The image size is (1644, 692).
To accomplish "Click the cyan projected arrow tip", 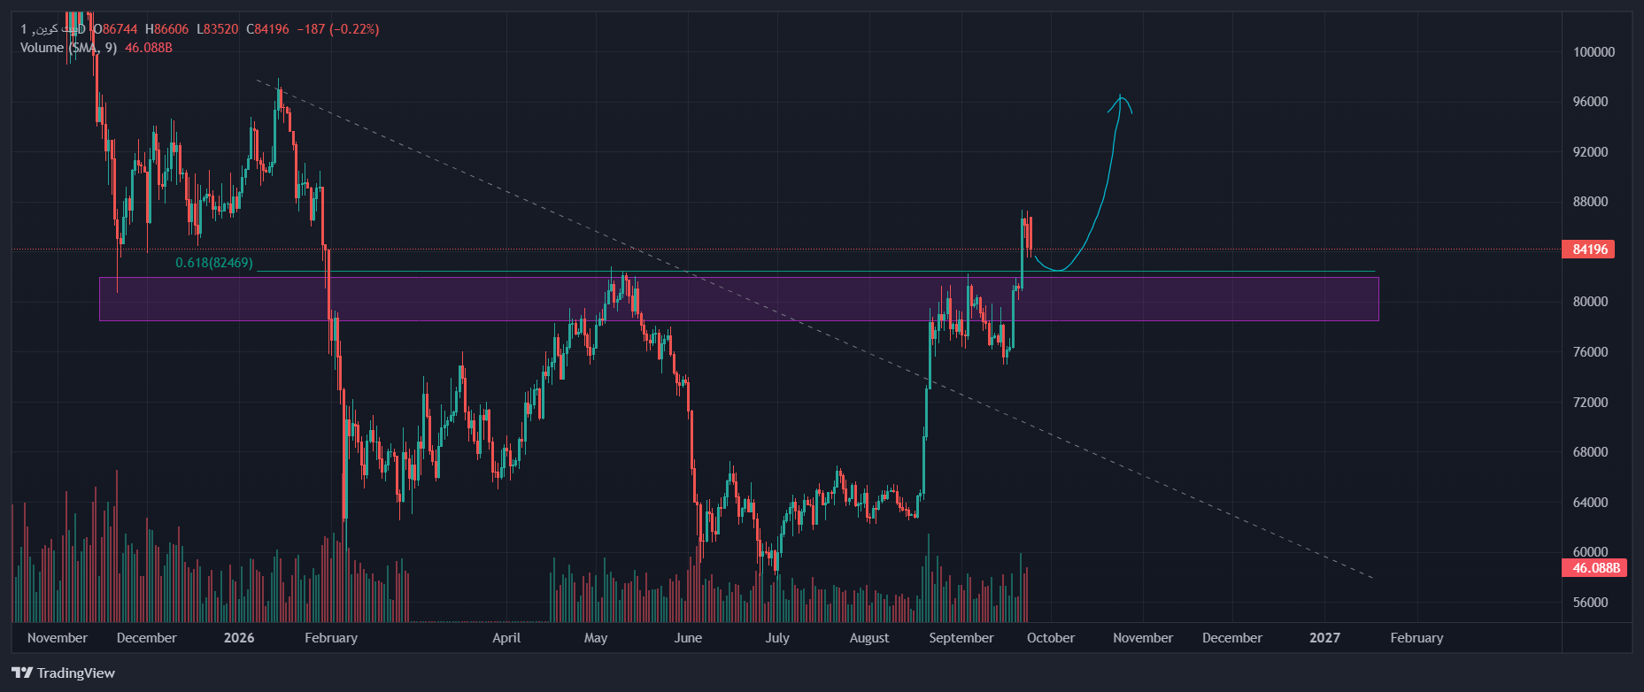I will [1120, 96].
